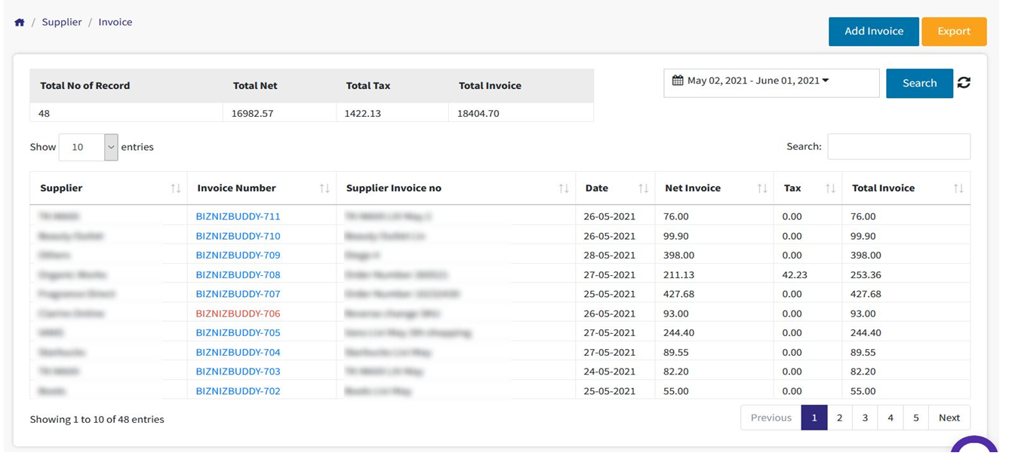Screen dimensions: 1009x459
Task: Select Total No of Record value 48
Action: [x=44, y=114]
